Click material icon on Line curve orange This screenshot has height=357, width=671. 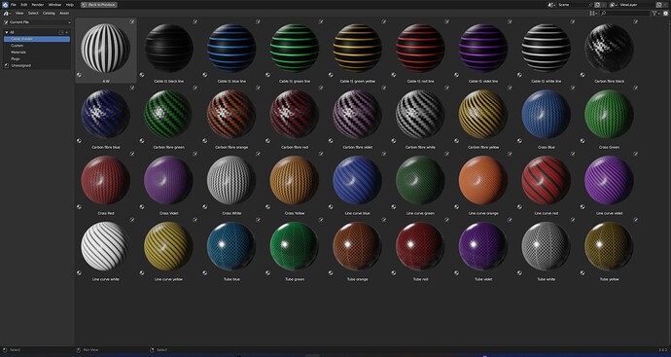[457, 206]
